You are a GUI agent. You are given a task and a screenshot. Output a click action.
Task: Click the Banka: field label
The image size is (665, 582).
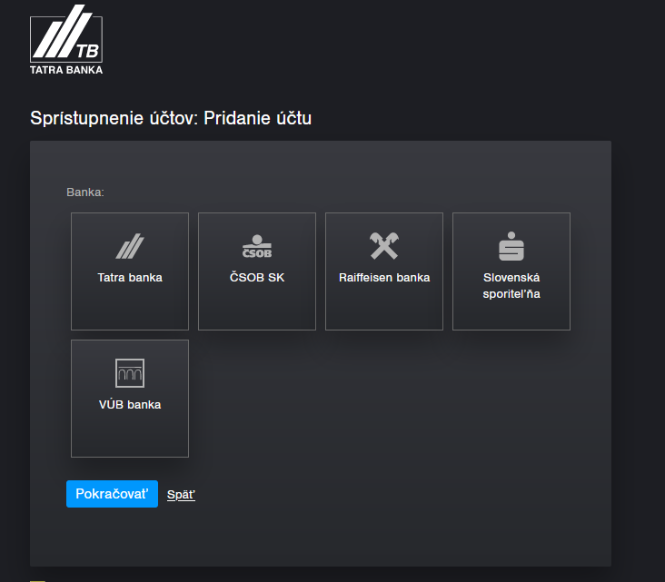pos(85,192)
